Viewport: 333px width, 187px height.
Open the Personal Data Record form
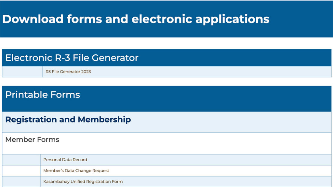pyautogui.click(x=65, y=160)
